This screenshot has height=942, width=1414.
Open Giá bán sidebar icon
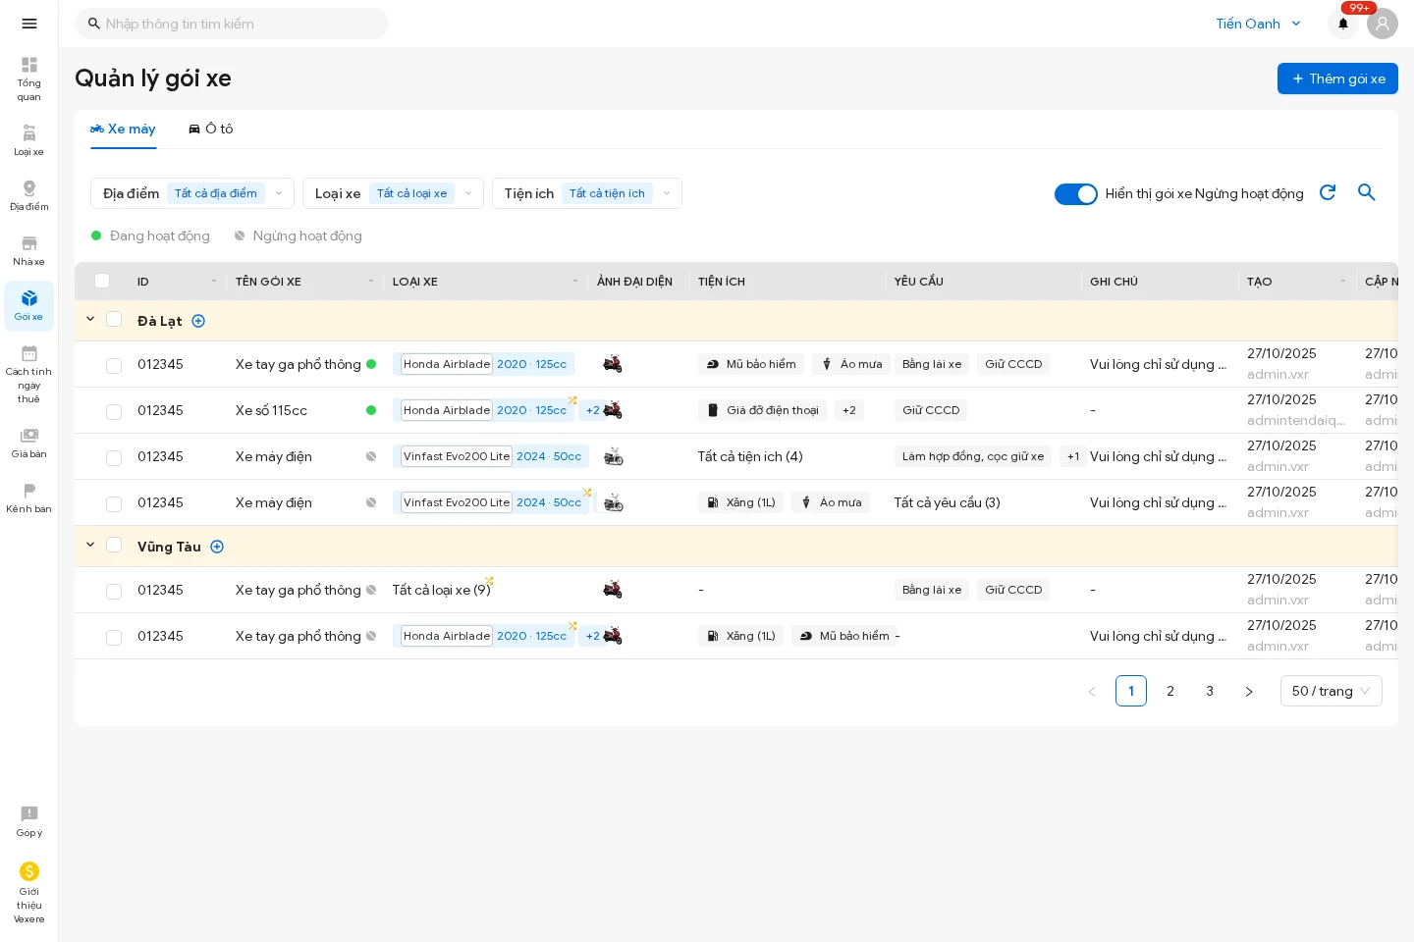[x=29, y=443]
